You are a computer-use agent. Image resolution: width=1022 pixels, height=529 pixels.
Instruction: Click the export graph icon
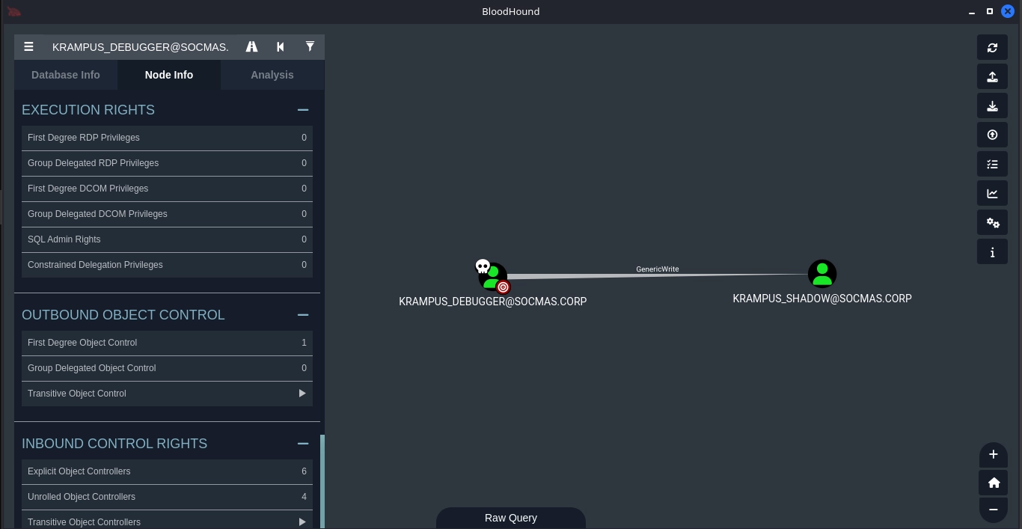point(992,76)
